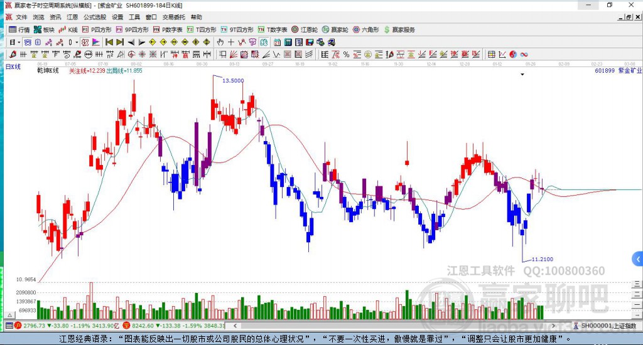Open the 赢家轮 wheel tool
This screenshot has width=643, height=345.
(x=335, y=29)
